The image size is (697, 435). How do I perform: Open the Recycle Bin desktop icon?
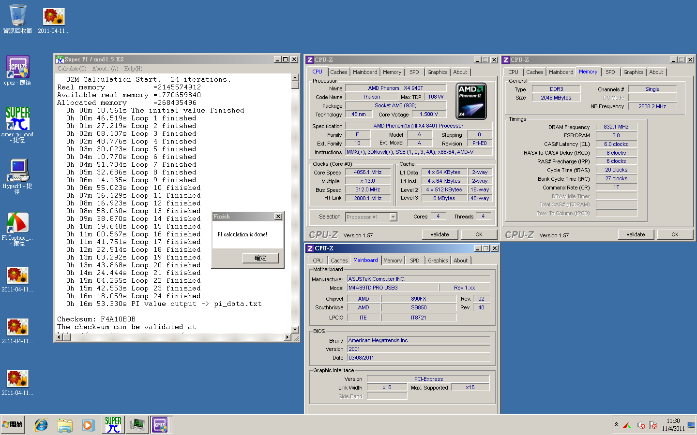click(18, 19)
